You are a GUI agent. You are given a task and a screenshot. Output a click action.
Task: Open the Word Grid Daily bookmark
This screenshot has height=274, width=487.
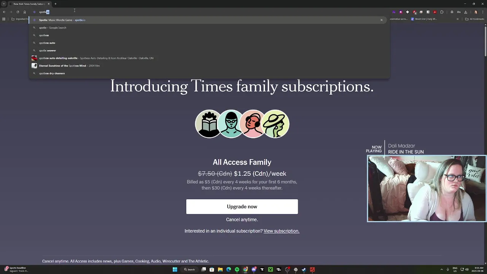pos(424,19)
